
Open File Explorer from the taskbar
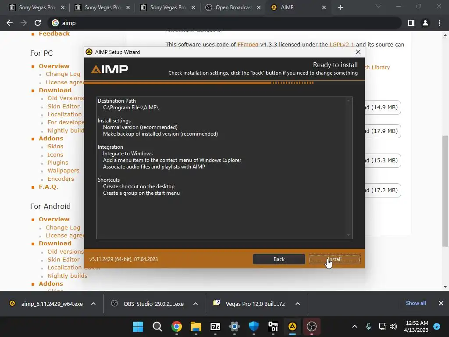196,326
